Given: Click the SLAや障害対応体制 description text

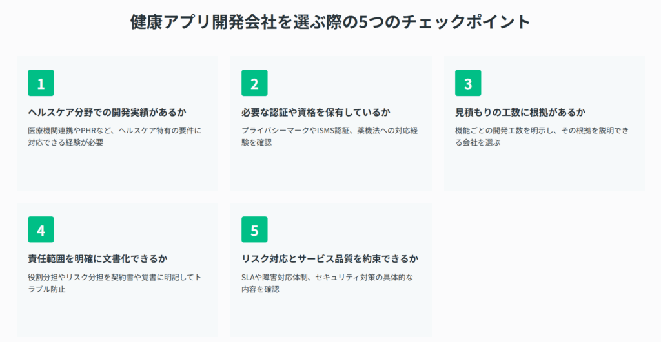Looking at the screenshot, I should pos(327,277).
